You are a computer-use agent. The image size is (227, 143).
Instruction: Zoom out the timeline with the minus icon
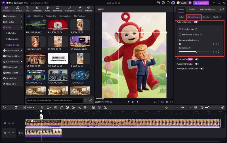click(x=202, y=108)
